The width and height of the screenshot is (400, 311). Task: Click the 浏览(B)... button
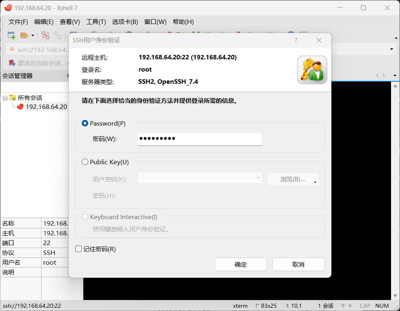click(293, 179)
